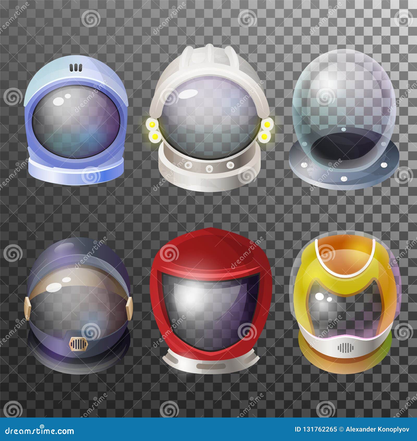This screenshot has width=417, height=441.
Task: Select the white helmet with yellow lights
Action: pyautogui.click(x=208, y=112)
